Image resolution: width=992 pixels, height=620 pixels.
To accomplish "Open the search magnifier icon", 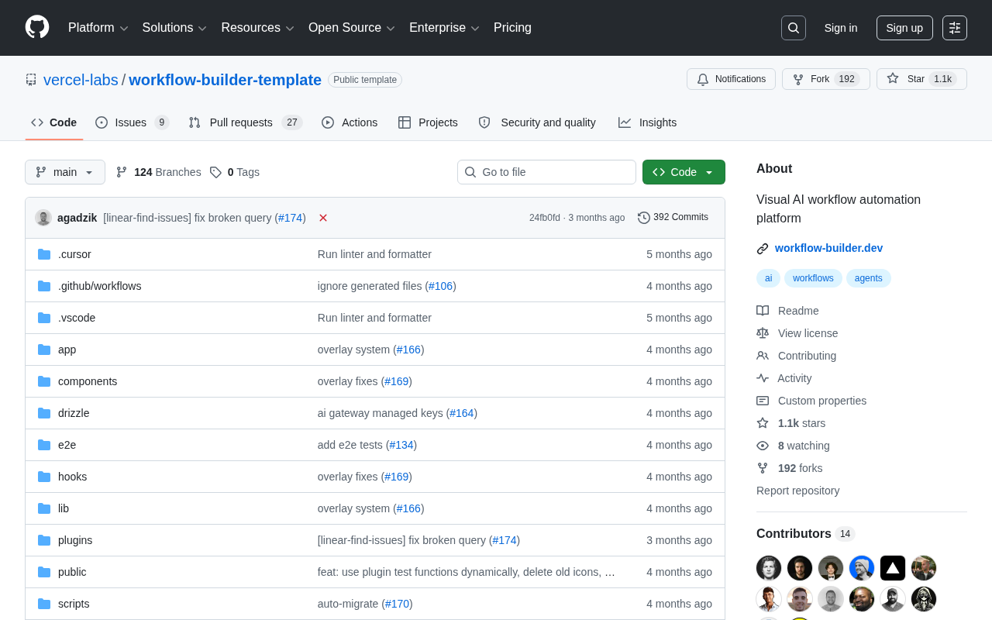I will click(x=794, y=28).
